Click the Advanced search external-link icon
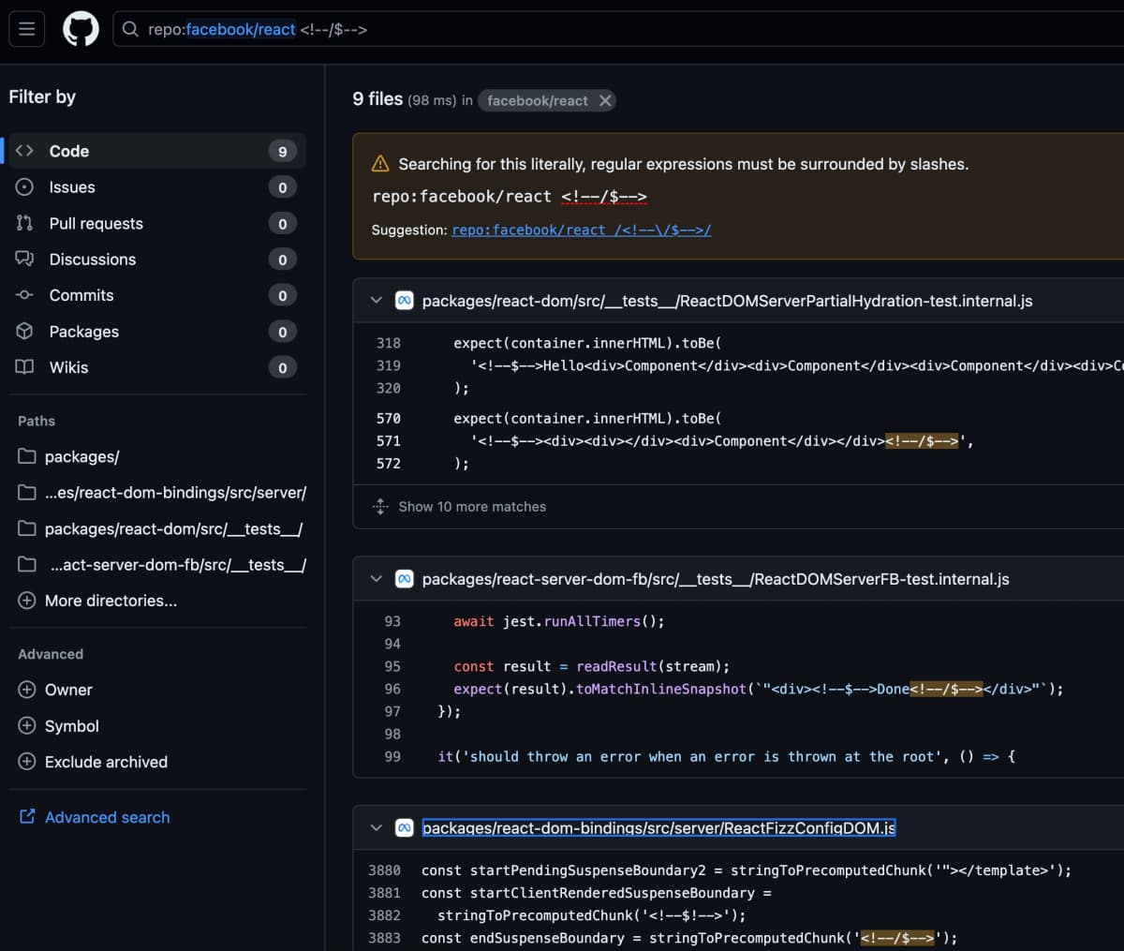Screen dimensions: 1124x951 pos(27,817)
